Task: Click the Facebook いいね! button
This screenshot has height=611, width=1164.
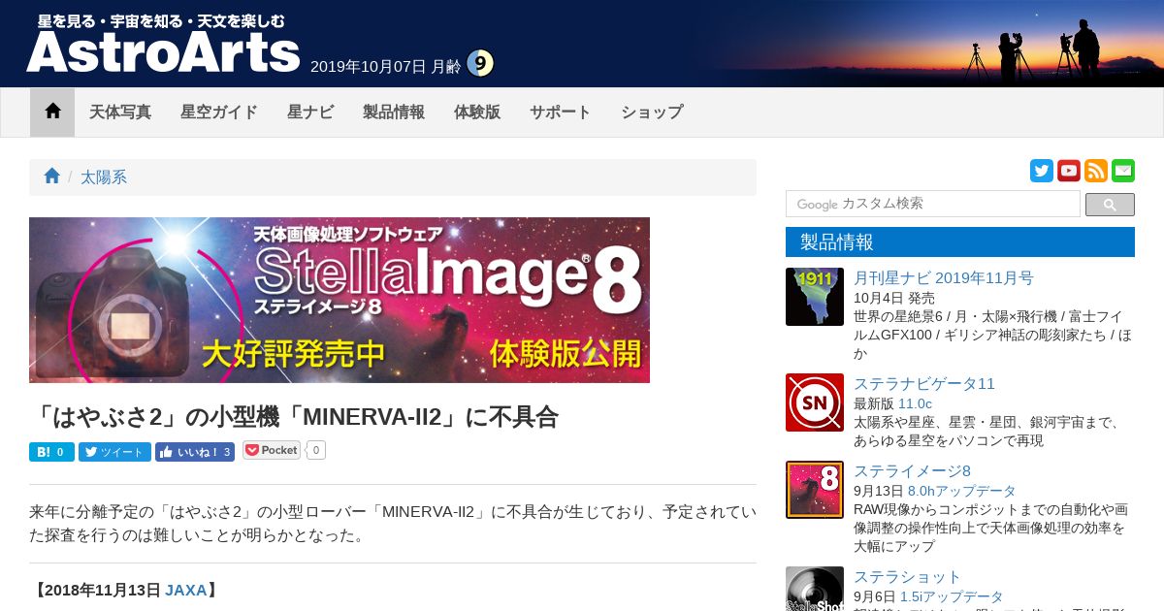Action: pyautogui.click(x=195, y=452)
